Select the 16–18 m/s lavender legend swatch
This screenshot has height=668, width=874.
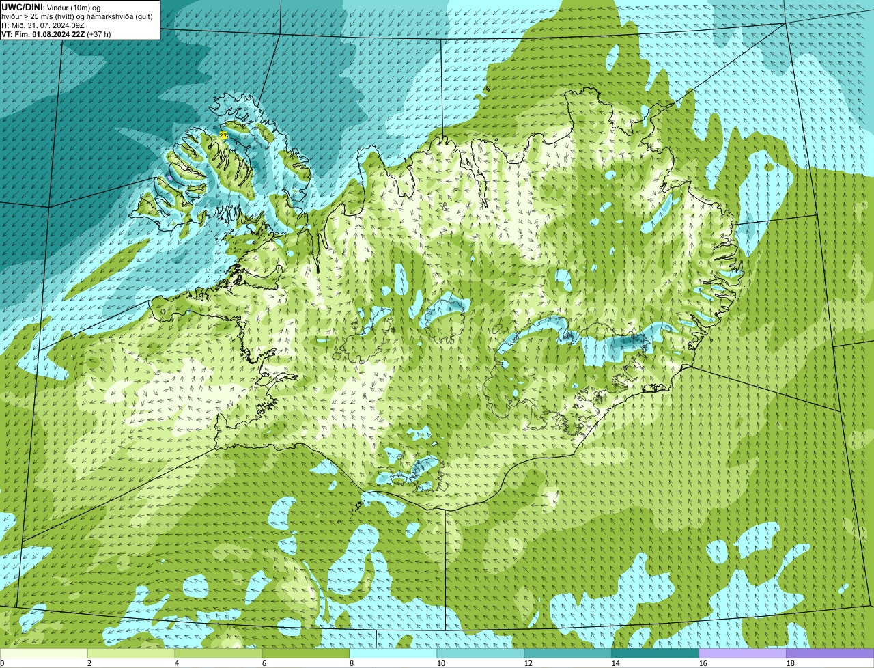[743, 654]
